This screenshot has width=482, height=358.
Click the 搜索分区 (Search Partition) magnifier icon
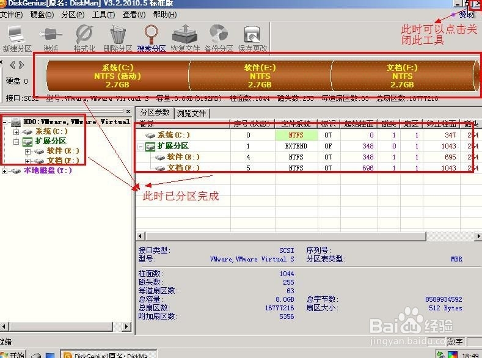click(x=152, y=38)
